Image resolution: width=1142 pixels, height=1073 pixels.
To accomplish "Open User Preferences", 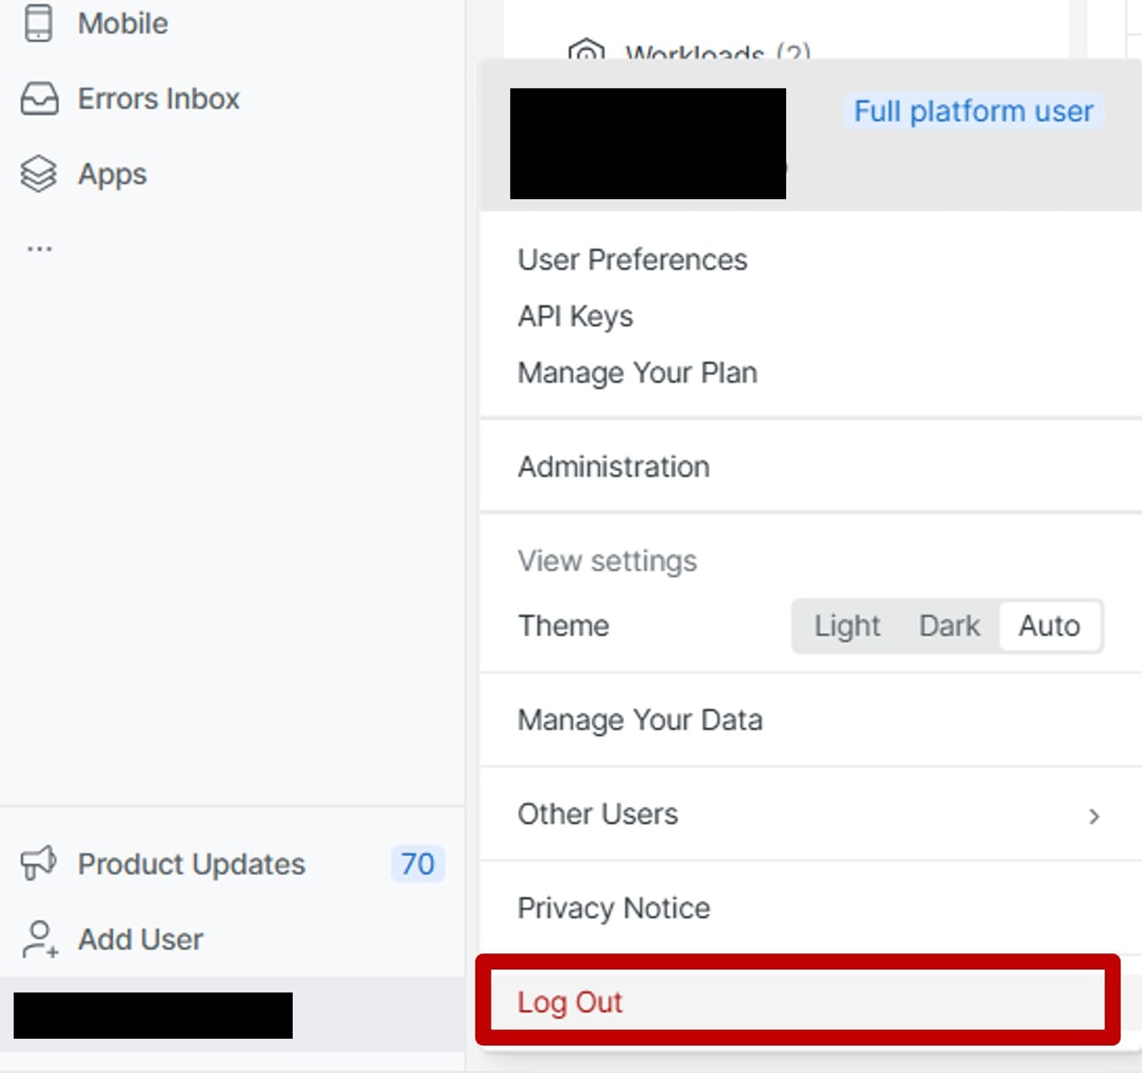I will tap(632, 260).
